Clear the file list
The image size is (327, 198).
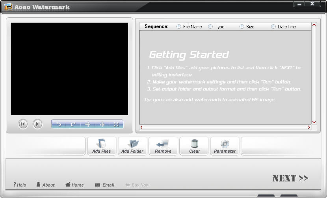click(x=194, y=146)
